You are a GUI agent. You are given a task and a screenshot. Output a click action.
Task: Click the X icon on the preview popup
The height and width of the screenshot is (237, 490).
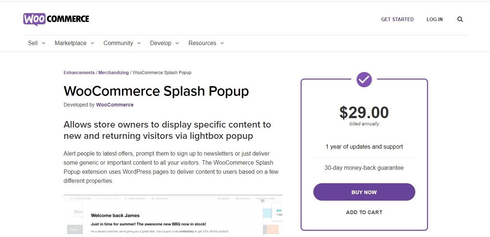coord(262,200)
